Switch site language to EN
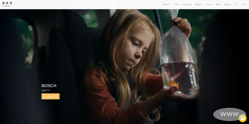This screenshot has width=249, height=124. tap(243, 5)
